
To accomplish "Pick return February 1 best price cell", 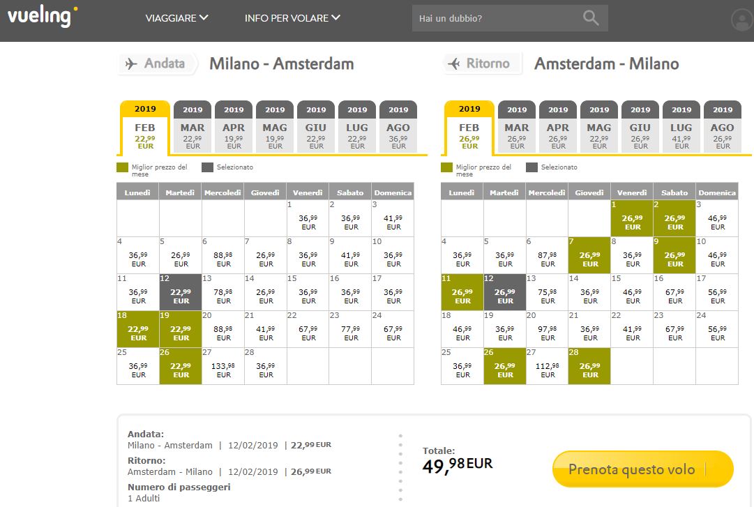I will 632,218.
